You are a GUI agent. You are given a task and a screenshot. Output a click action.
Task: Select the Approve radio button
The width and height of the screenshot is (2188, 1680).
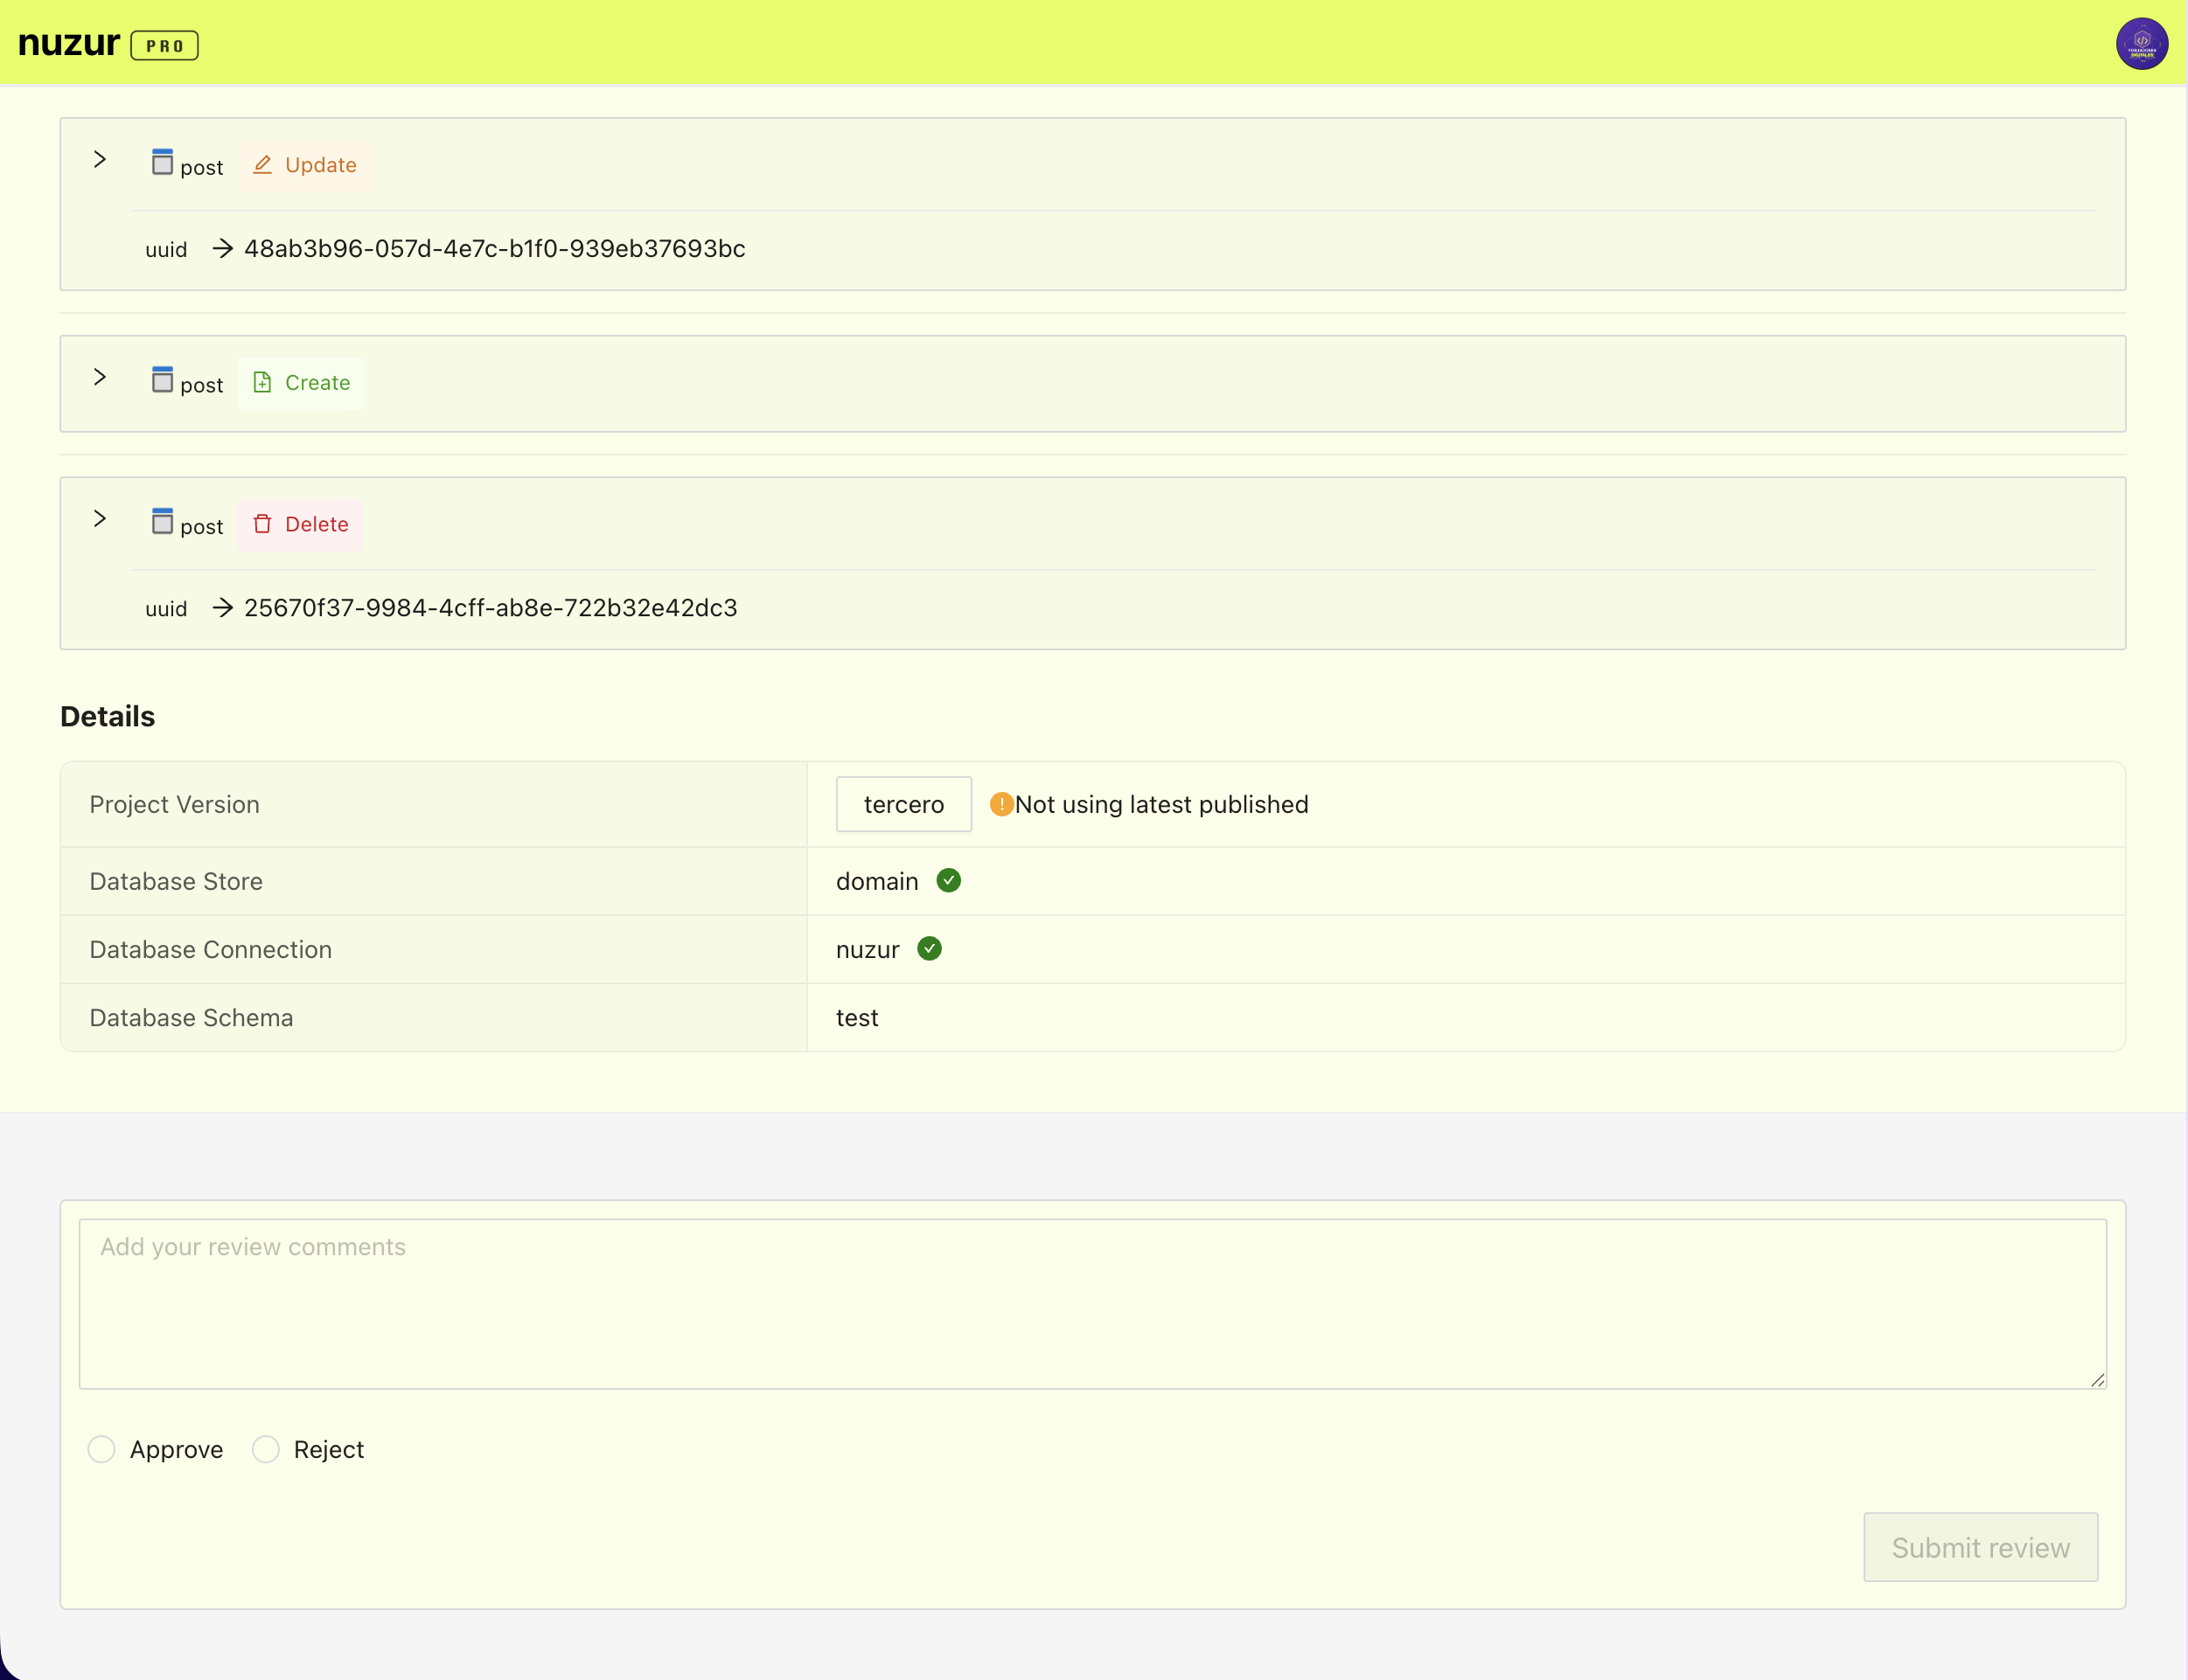coord(101,1449)
